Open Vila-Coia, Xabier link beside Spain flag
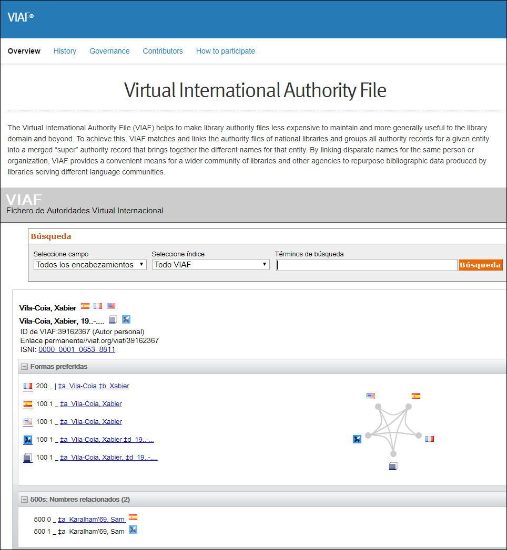The image size is (507, 550). click(x=91, y=404)
